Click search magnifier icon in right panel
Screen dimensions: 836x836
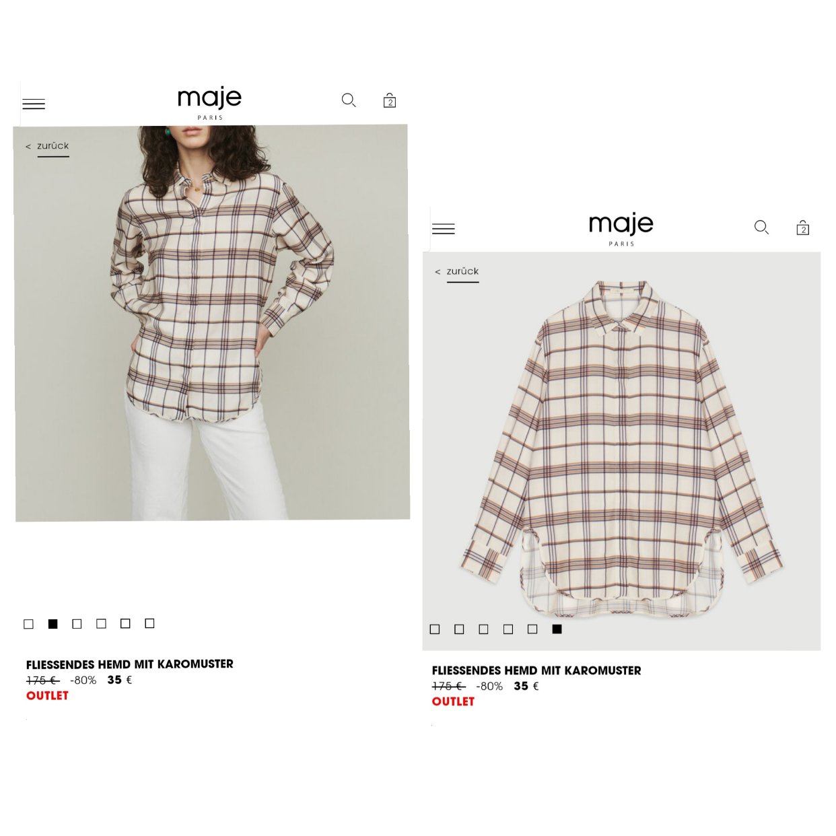click(761, 228)
